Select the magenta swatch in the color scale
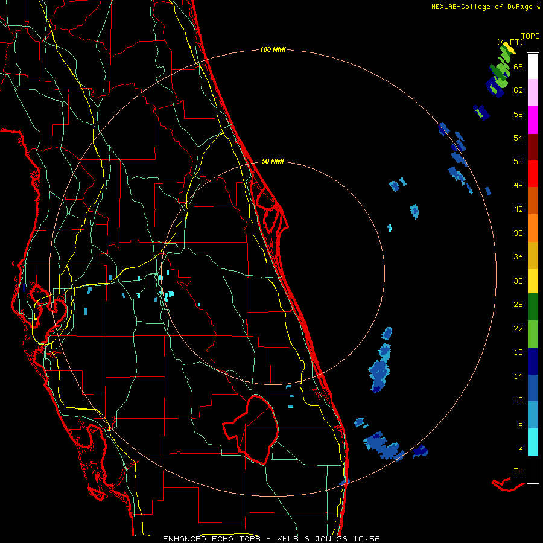Viewport: 543px width, 543px height. (533, 120)
